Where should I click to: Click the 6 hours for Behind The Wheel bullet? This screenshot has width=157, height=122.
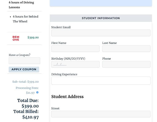coord(25,19)
